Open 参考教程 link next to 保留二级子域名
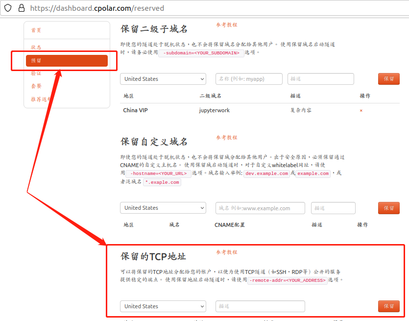 pos(226,25)
